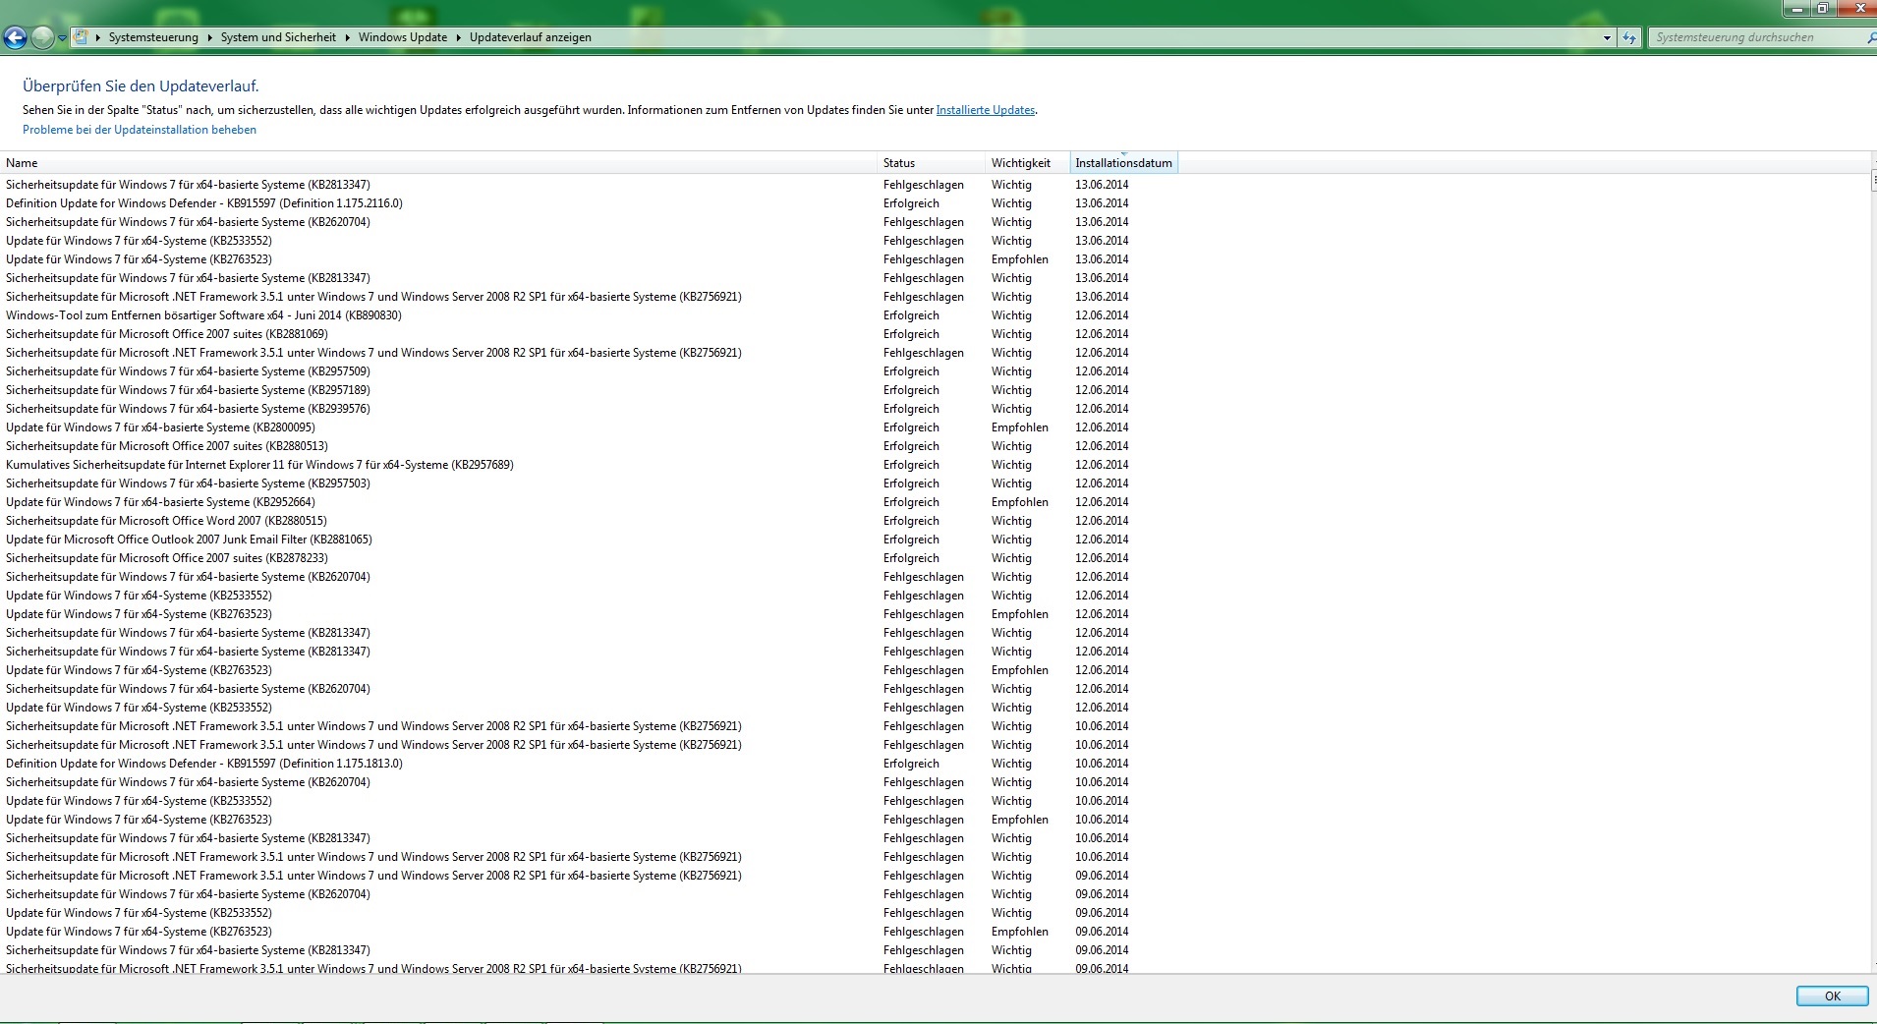Open the Installierte Updates link
Viewport: 1877px width, 1024px height.
tap(985, 110)
